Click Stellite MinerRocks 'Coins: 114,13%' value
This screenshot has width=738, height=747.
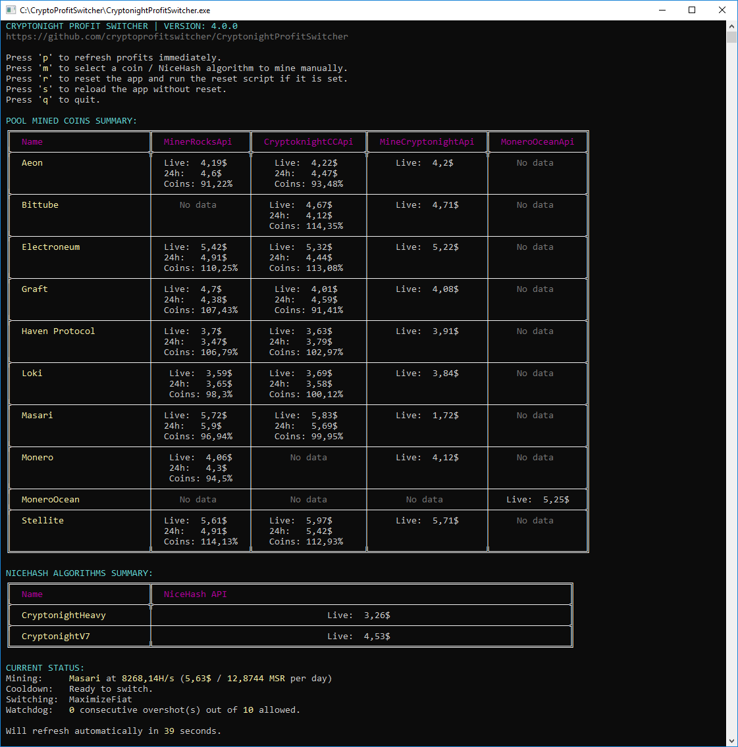coord(201,541)
